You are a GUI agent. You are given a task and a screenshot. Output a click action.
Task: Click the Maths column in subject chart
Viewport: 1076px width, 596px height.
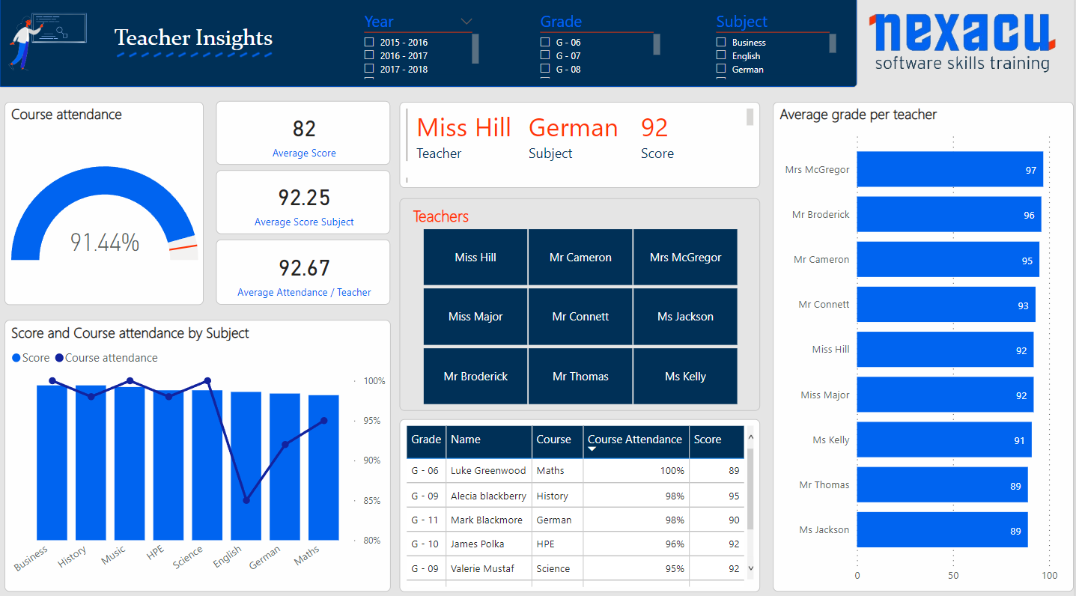pos(323,468)
